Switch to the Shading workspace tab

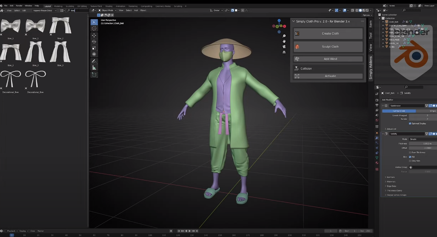[109, 6]
